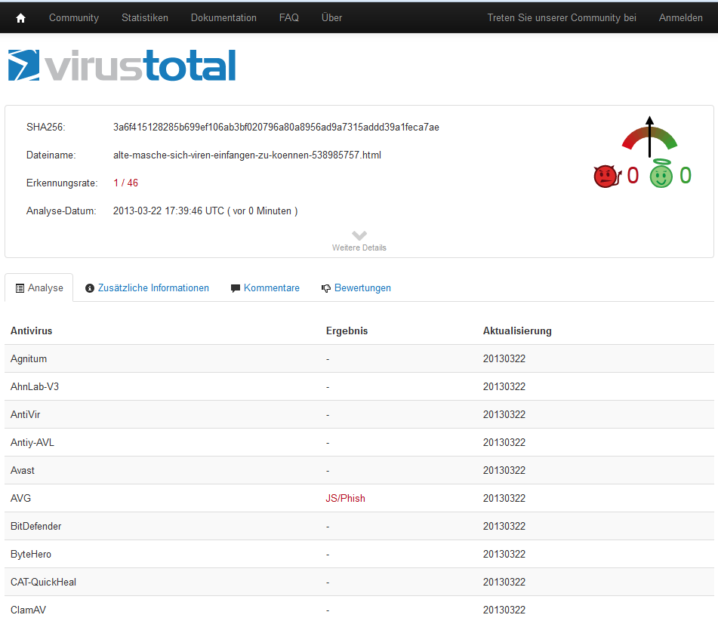The width and height of the screenshot is (718, 621).
Task: Click the analysis date 2013-03-22 17:39:46 UTC
Action: (168, 211)
